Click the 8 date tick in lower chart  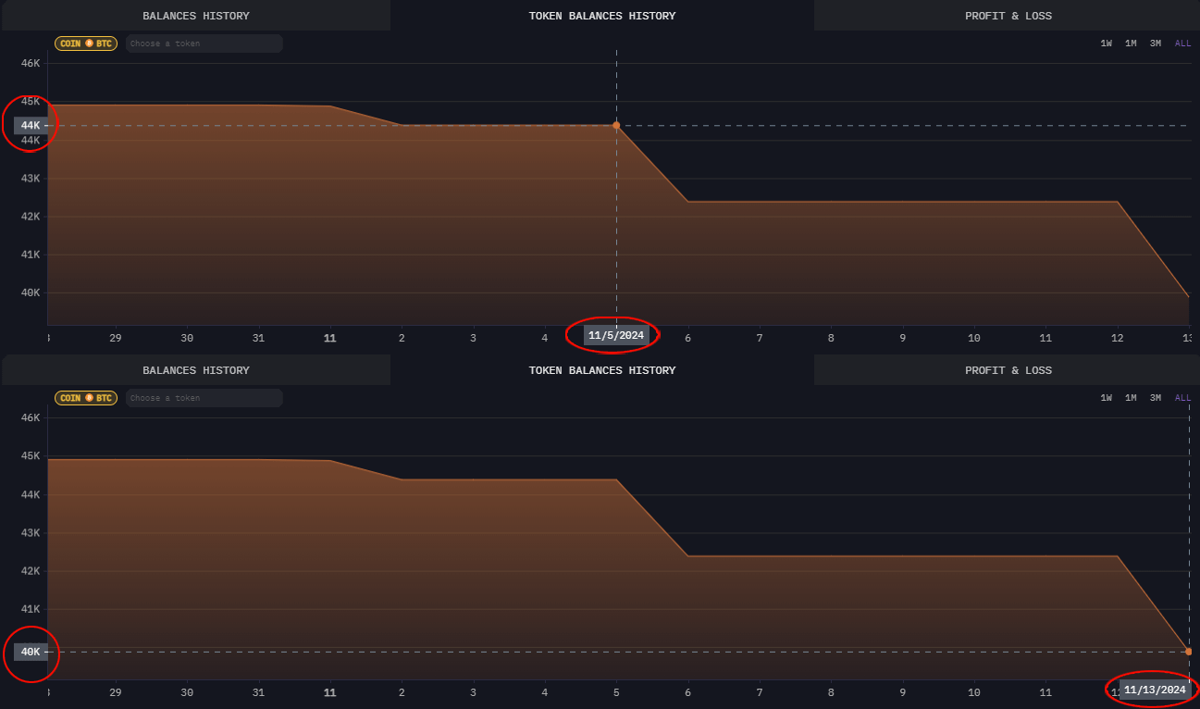831,692
